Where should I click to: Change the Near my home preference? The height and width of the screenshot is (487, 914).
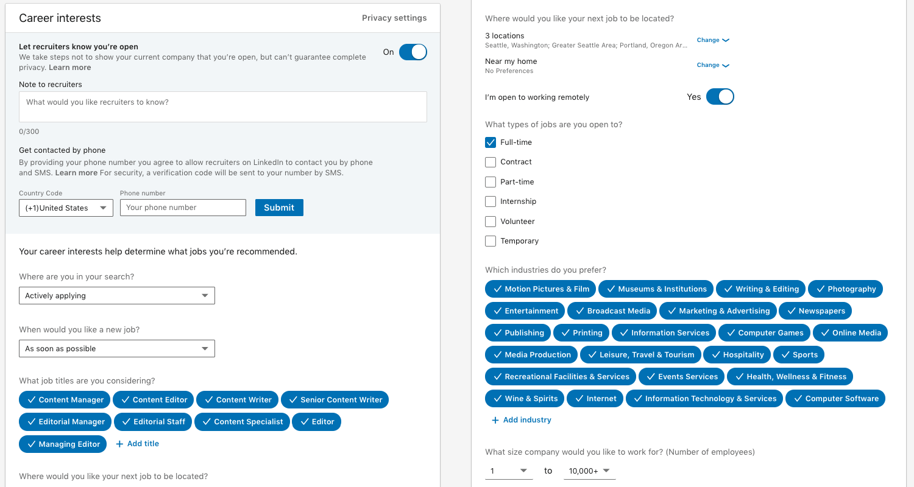coord(712,65)
